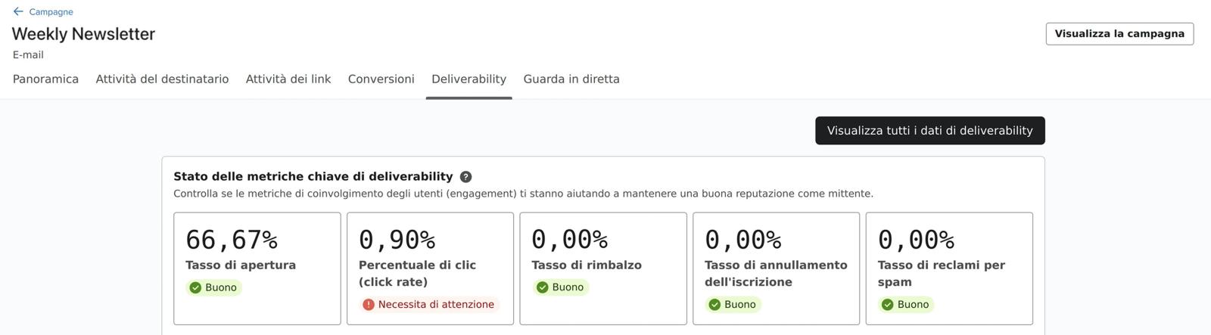This screenshot has width=1211, height=335.
Task: Click green check icon on unsubscribe rate card
Action: point(714,305)
